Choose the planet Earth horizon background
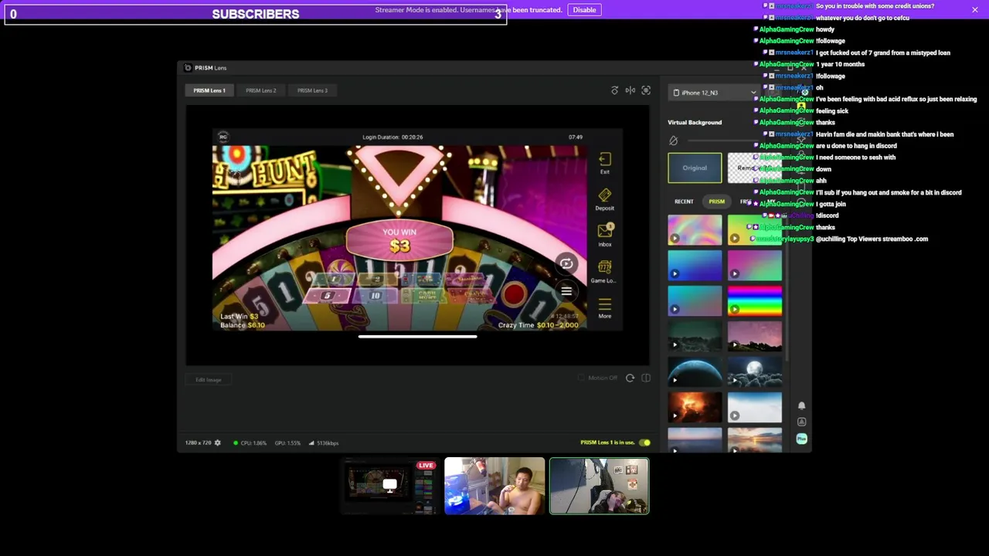This screenshot has height=556, width=989. tap(695, 371)
